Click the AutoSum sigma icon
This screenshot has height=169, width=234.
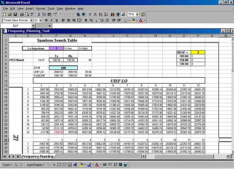(90, 15)
